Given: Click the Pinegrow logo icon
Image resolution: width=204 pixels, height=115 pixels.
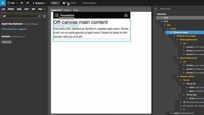Looking at the screenshot, I should pyautogui.click(x=3, y=3).
